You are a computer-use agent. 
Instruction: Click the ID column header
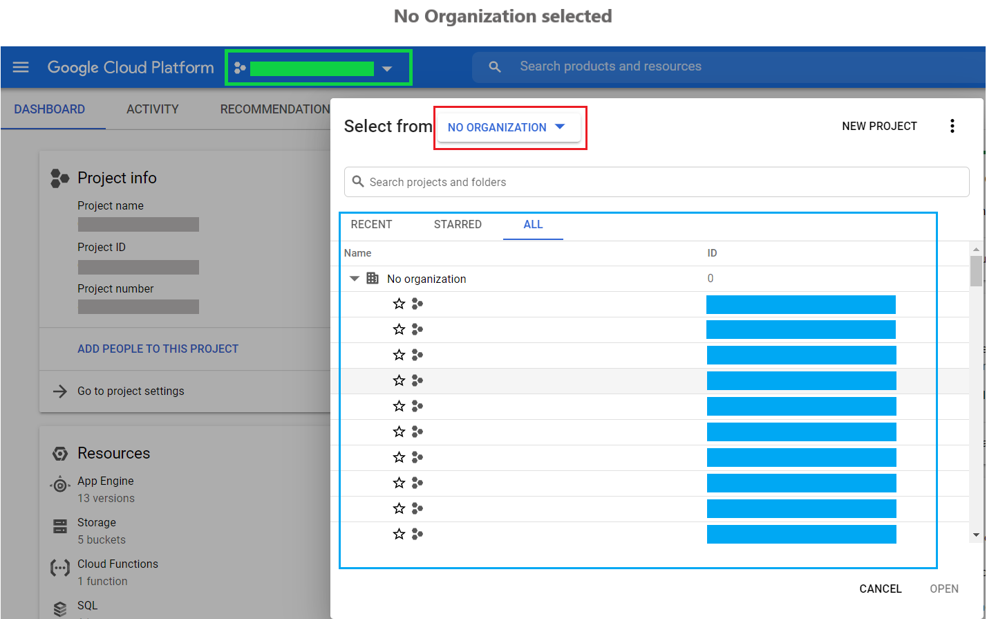coord(712,253)
